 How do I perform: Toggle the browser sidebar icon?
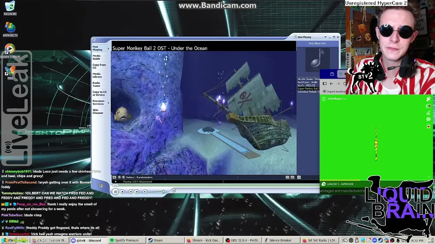pyautogui.click(x=325, y=84)
